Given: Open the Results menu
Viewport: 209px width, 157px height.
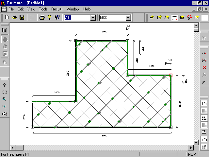Looking at the screenshot, I should (57, 9).
